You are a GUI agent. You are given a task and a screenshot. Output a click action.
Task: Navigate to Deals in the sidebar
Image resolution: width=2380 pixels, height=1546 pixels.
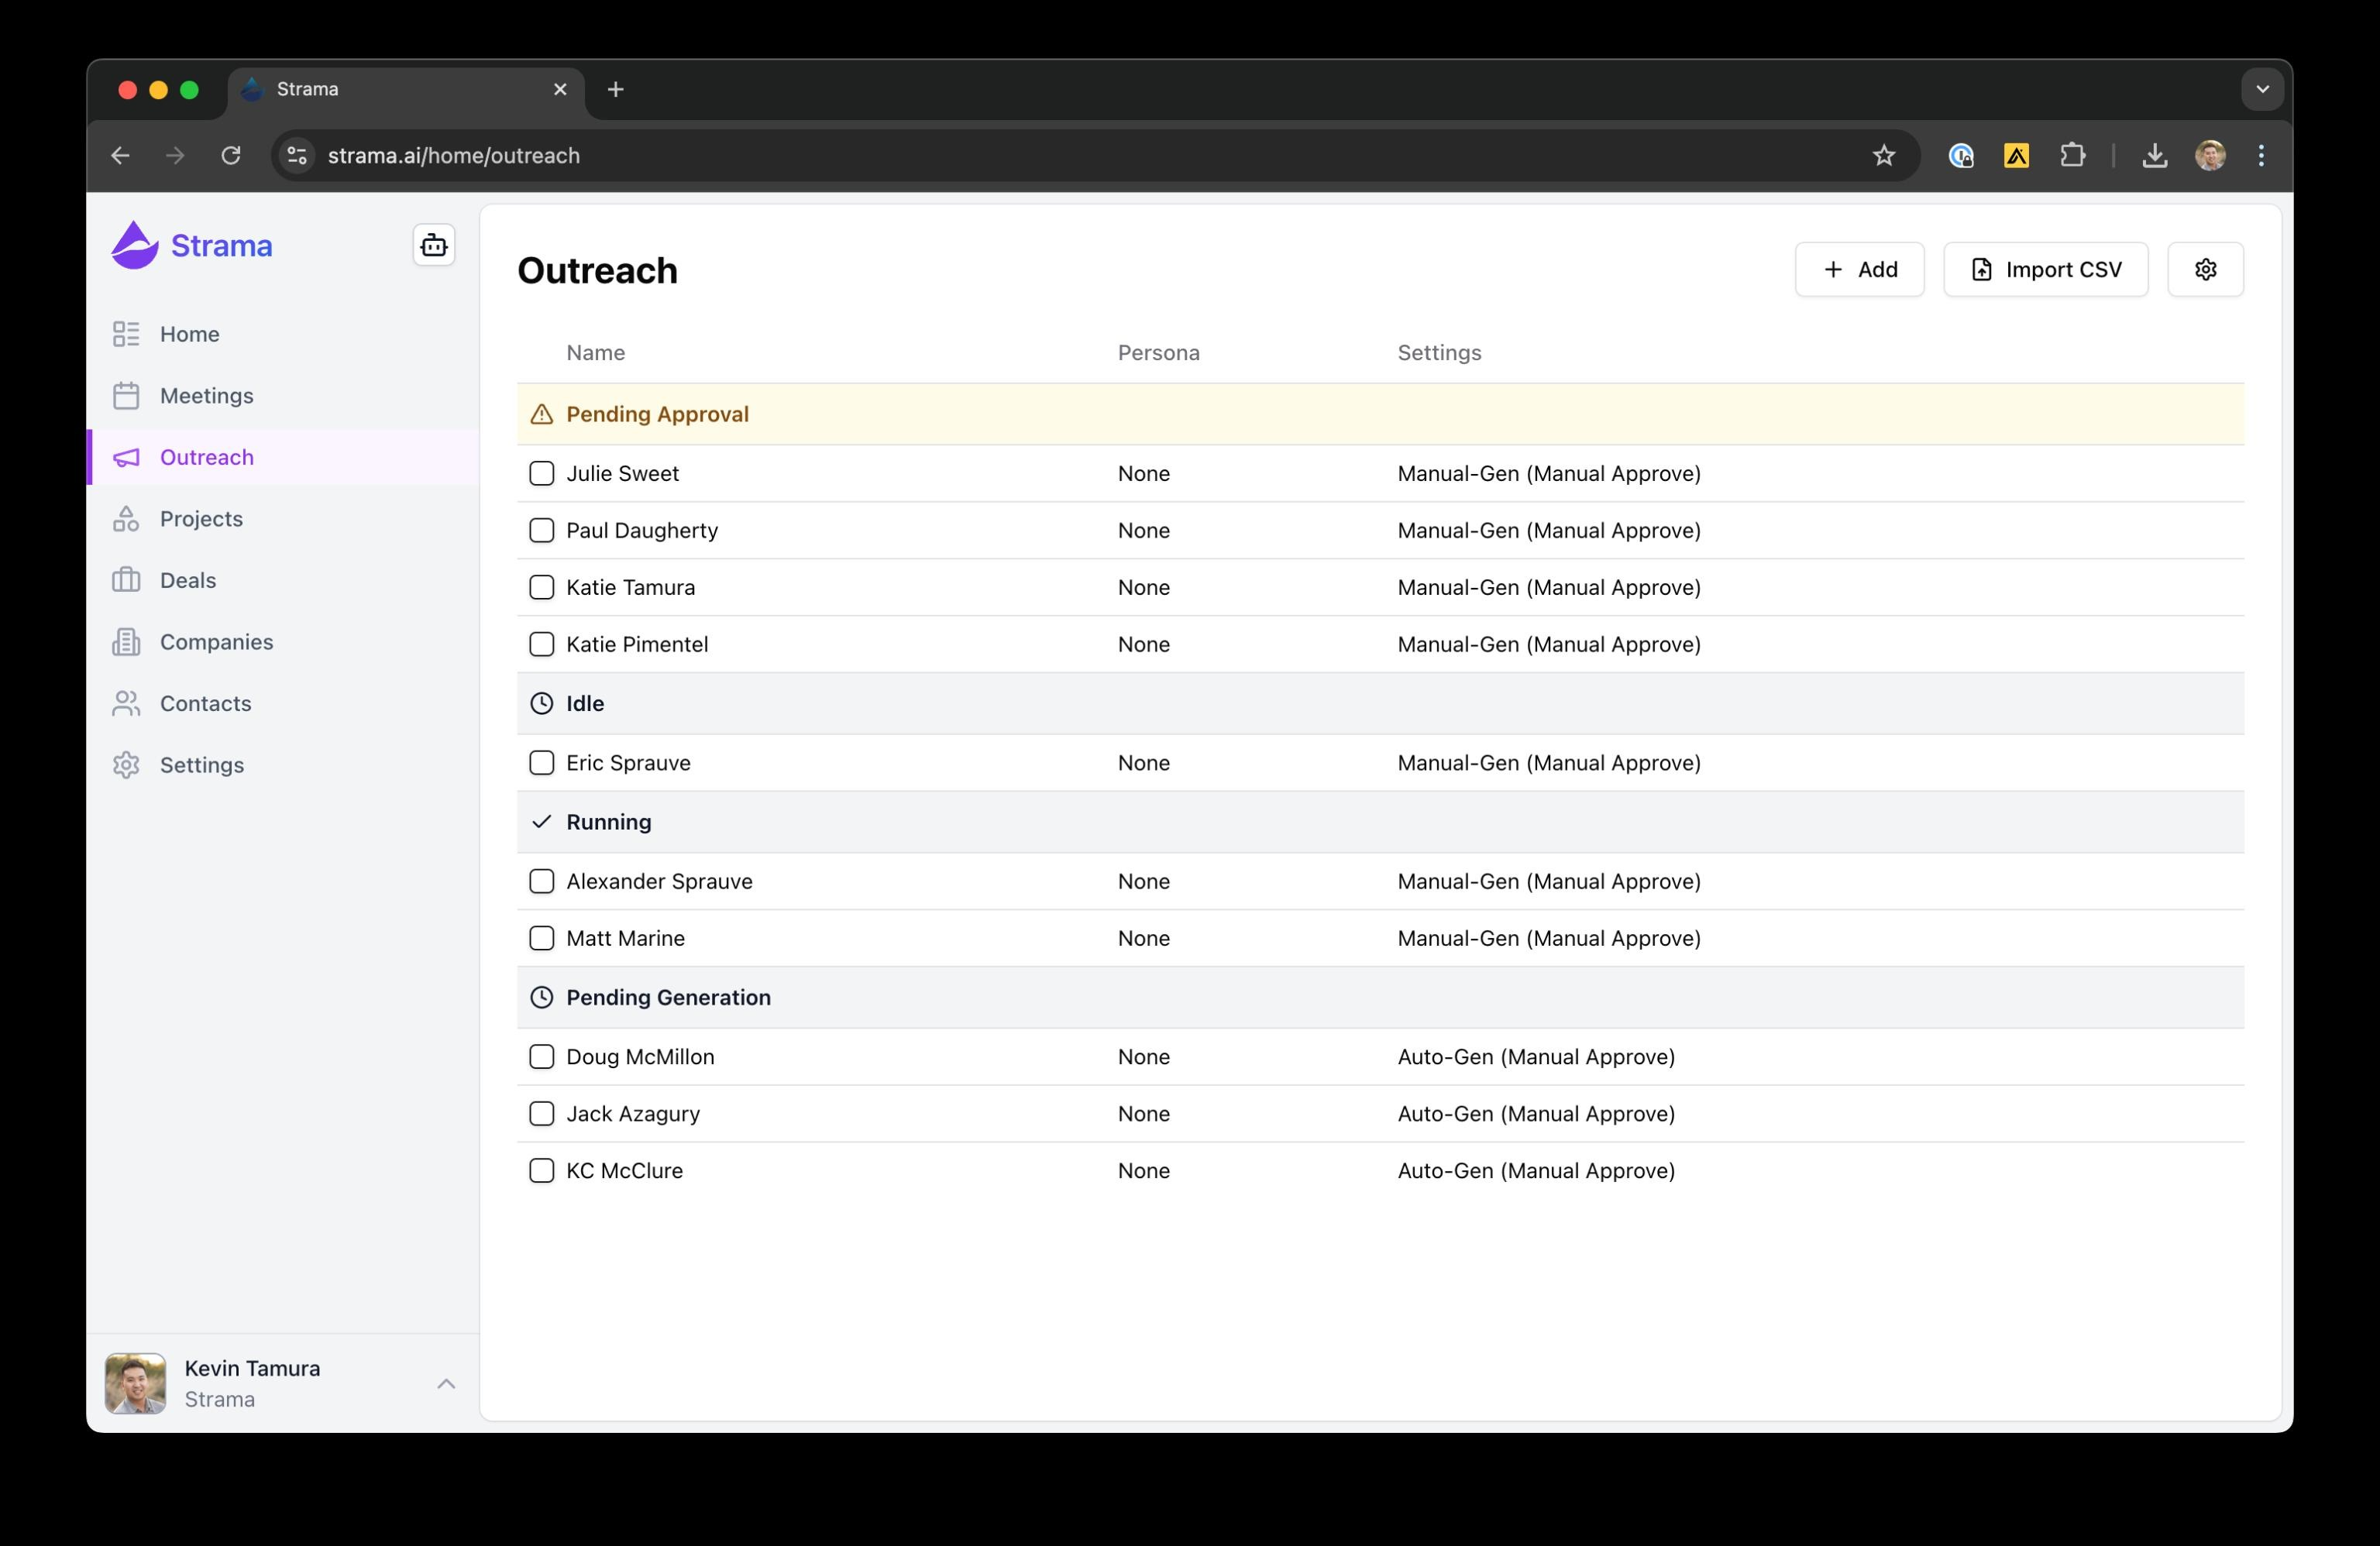tap(283, 580)
